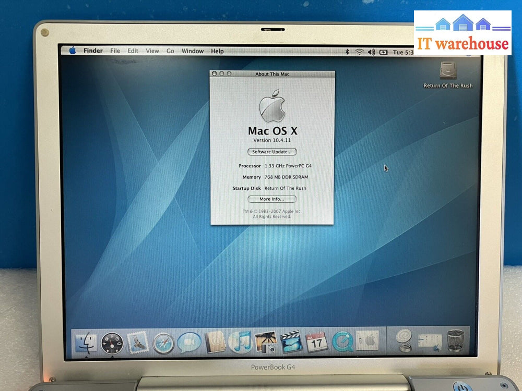Open Address Book from dock
The image size is (522, 391).
point(215,342)
